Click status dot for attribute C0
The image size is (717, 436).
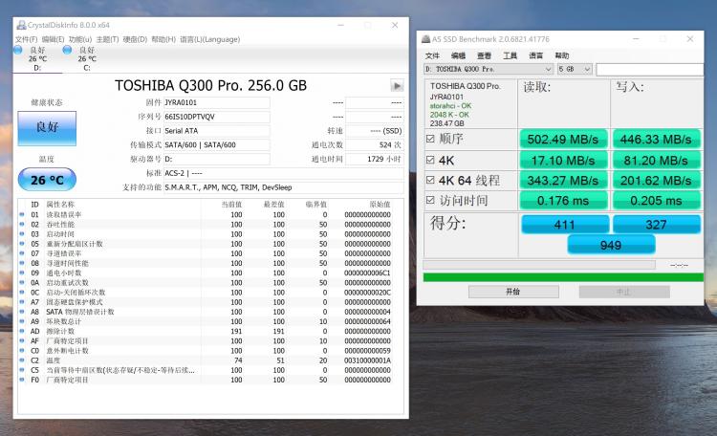tap(22, 351)
